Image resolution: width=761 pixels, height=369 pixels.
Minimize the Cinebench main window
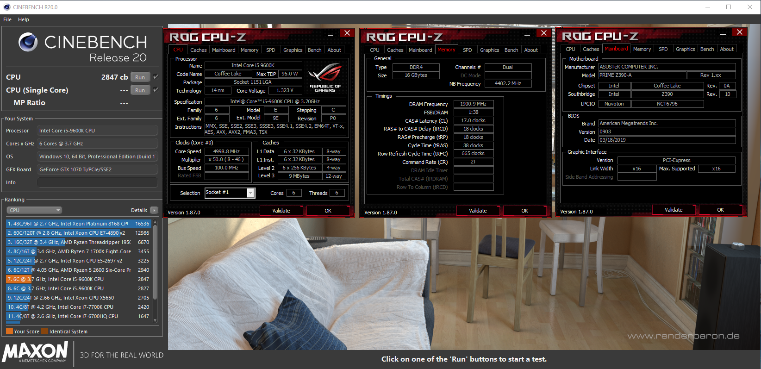pos(707,7)
